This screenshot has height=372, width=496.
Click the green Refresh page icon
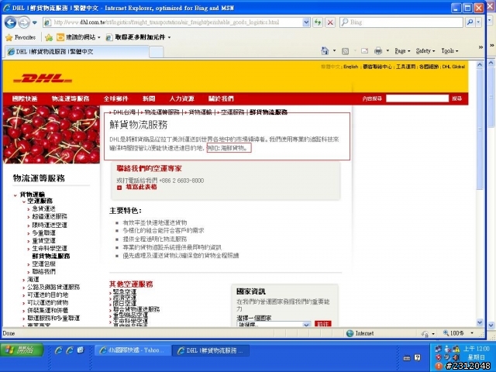tap(318, 22)
